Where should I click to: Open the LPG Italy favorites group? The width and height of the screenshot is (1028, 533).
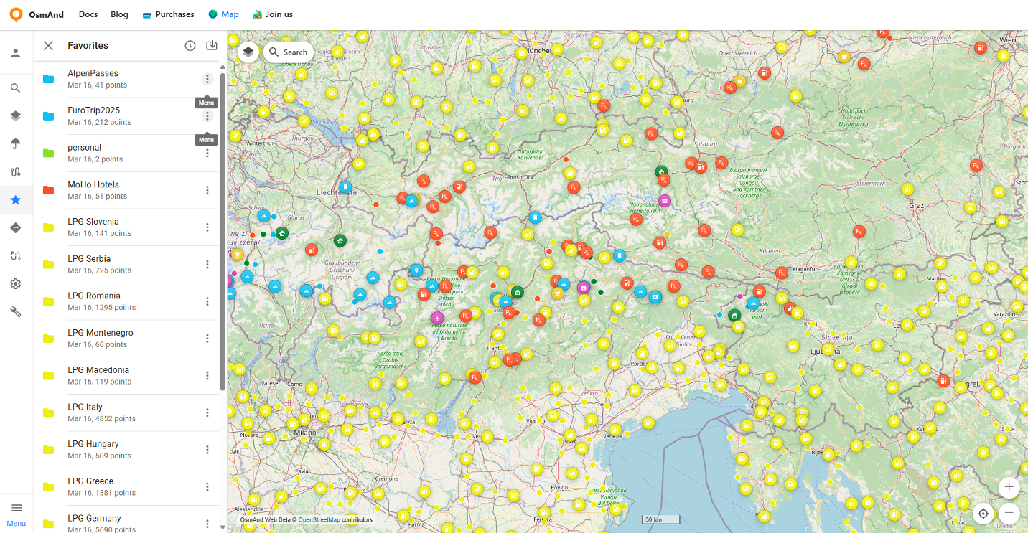126,412
